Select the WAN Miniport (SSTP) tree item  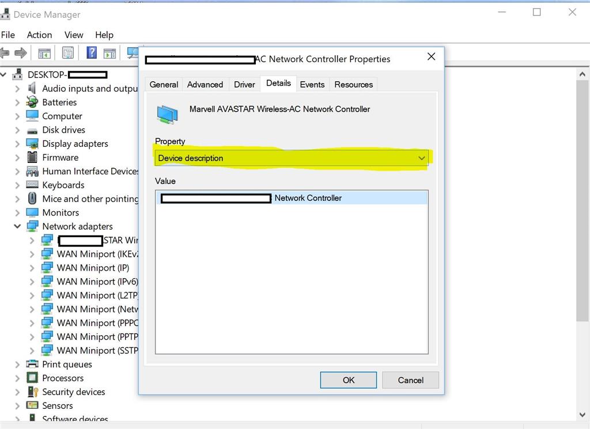coord(97,351)
